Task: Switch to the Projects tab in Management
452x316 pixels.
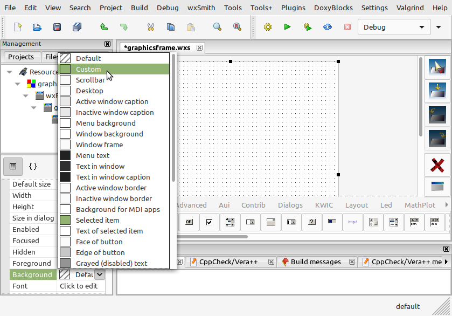Action: [x=21, y=57]
